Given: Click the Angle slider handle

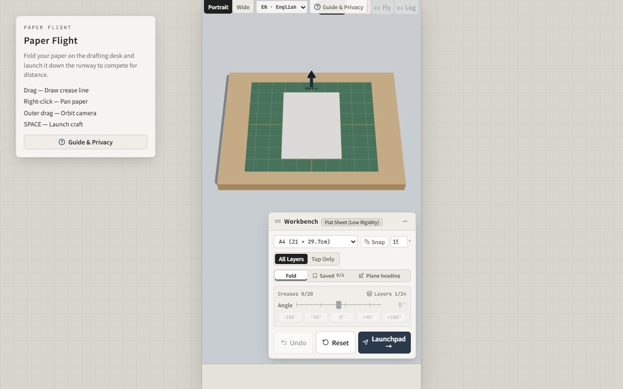Looking at the screenshot, I should point(339,305).
